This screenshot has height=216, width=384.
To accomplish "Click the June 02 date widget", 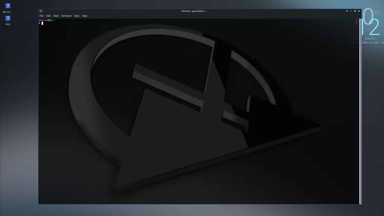I will tap(370, 38).
